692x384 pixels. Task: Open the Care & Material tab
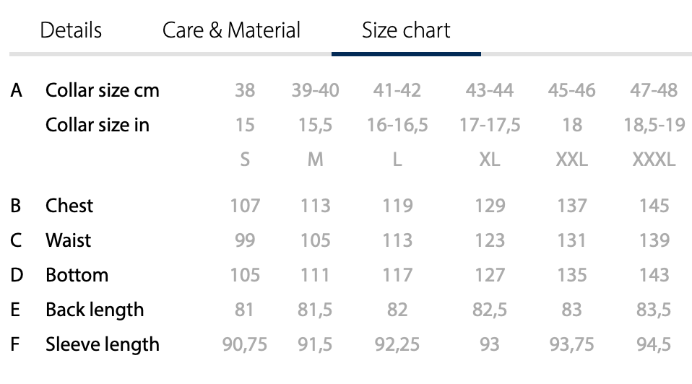[x=231, y=30]
